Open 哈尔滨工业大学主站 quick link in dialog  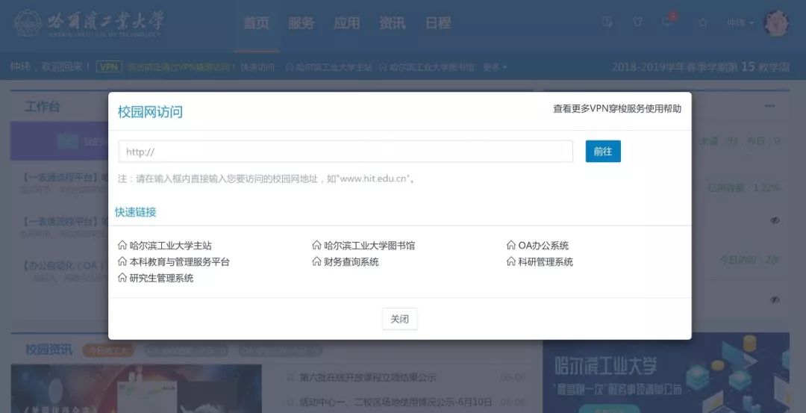point(170,246)
